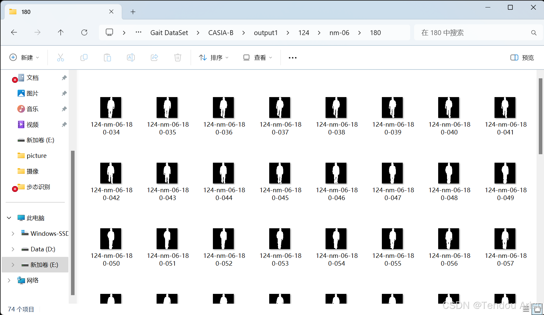Collapse the This PC (此电脑) tree
The height and width of the screenshot is (315, 544).
(9, 218)
